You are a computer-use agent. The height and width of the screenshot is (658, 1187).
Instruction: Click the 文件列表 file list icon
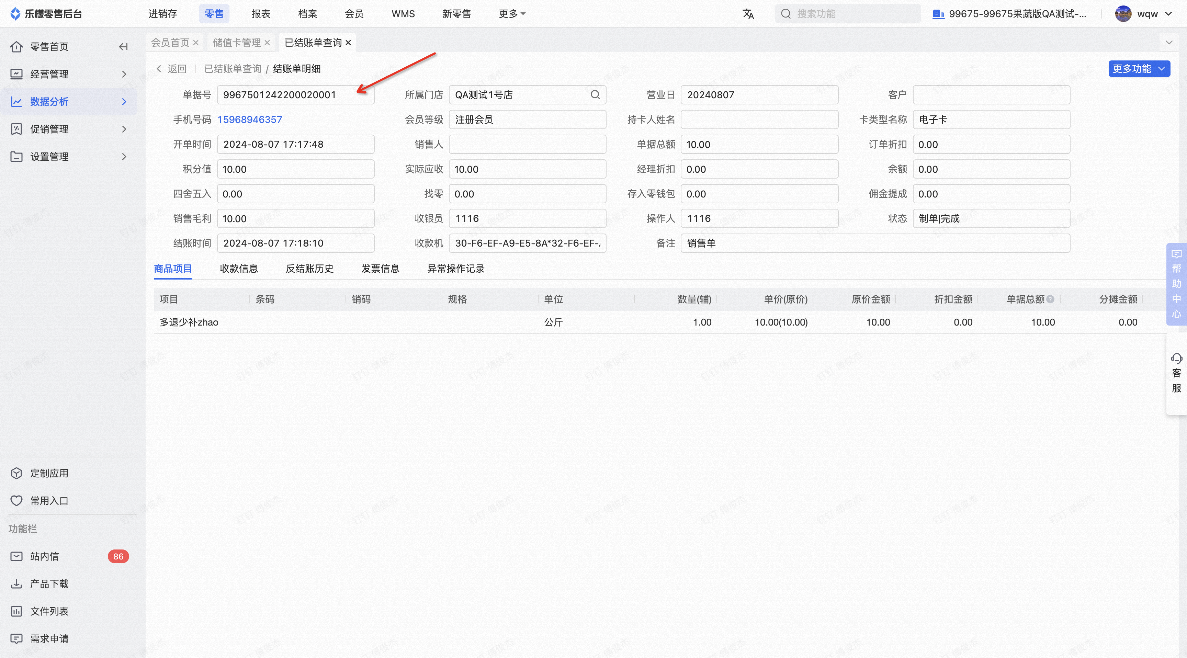16,611
